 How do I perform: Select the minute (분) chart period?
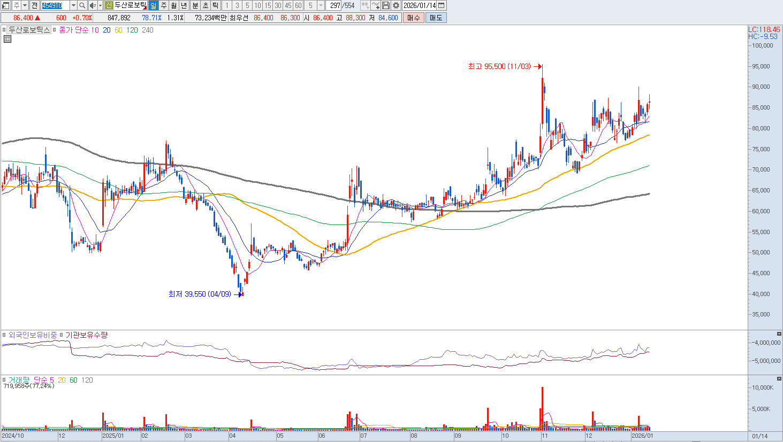(195, 5)
